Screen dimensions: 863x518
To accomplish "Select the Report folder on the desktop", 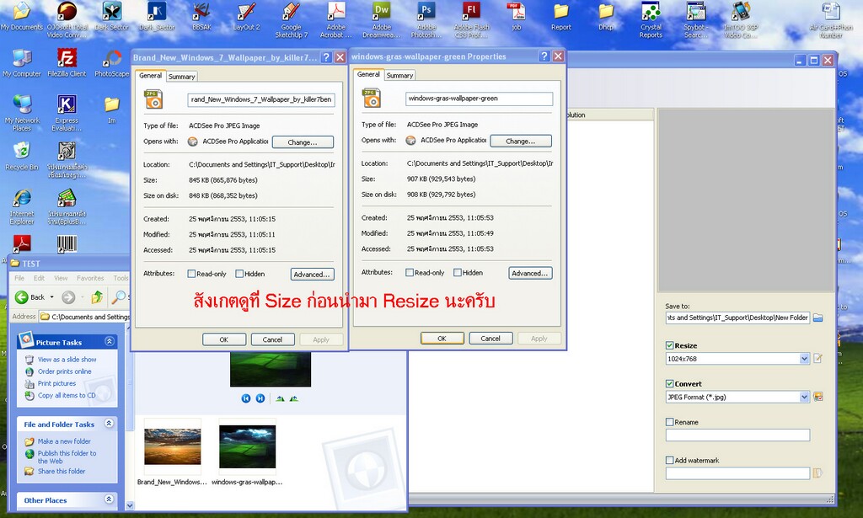I will (561, 16).
